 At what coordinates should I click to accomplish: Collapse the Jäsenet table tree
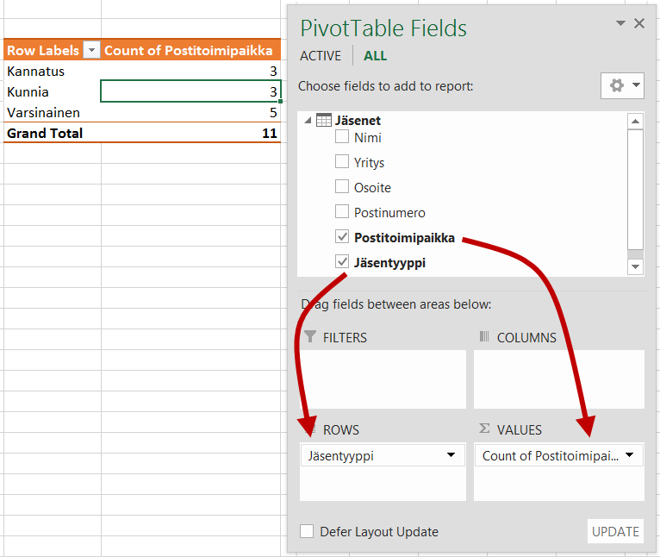(308, 121)
